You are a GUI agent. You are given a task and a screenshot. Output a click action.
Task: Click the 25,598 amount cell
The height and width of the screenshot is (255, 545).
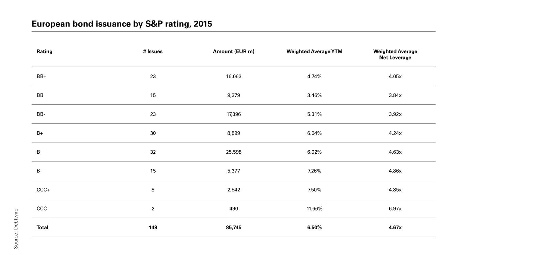pyautogui.click(x=234, y=152)
